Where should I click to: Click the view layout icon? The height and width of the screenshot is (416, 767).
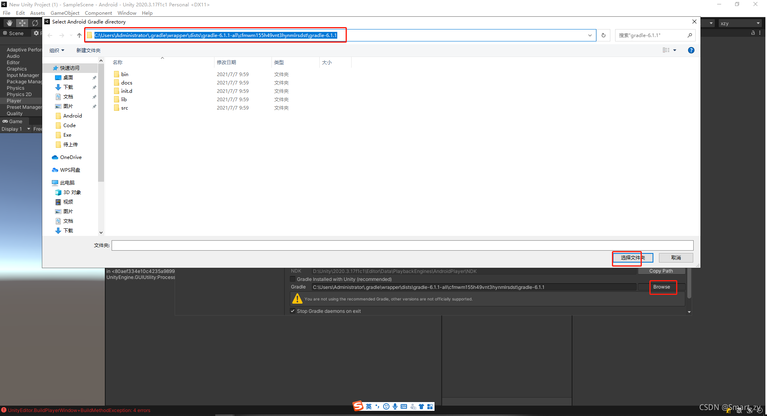coord(666,50)
